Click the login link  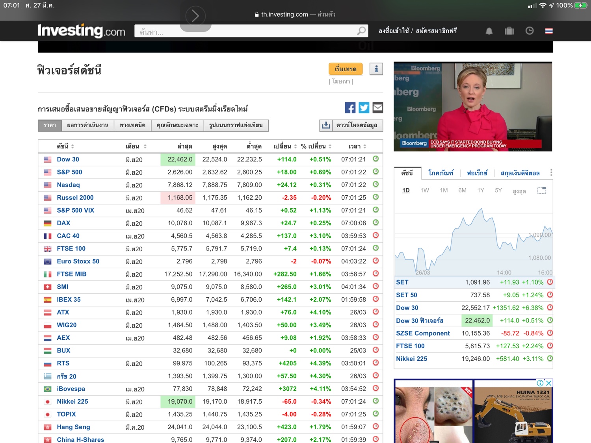pos(394,31)
